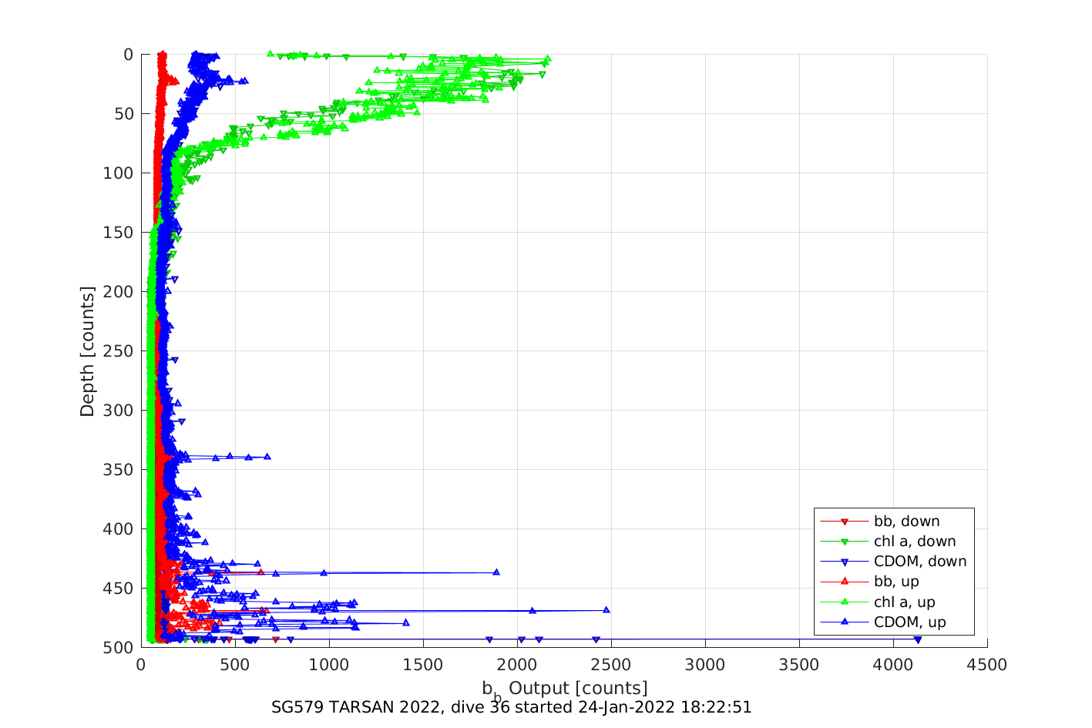Click the y-axis tick label 400

click(118, 529)
